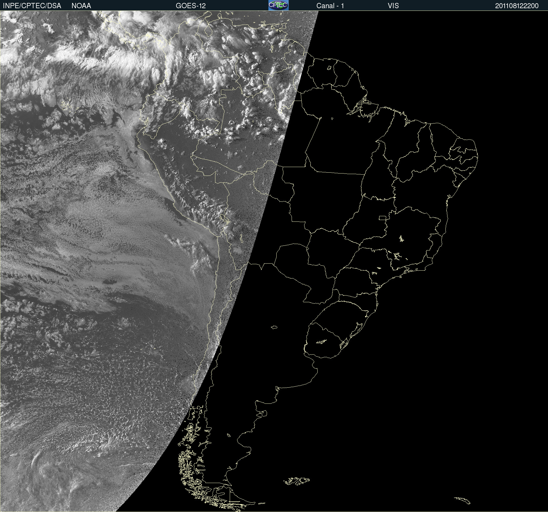
Task: Click the NOAA header label
Action: [x=81, y=6]
